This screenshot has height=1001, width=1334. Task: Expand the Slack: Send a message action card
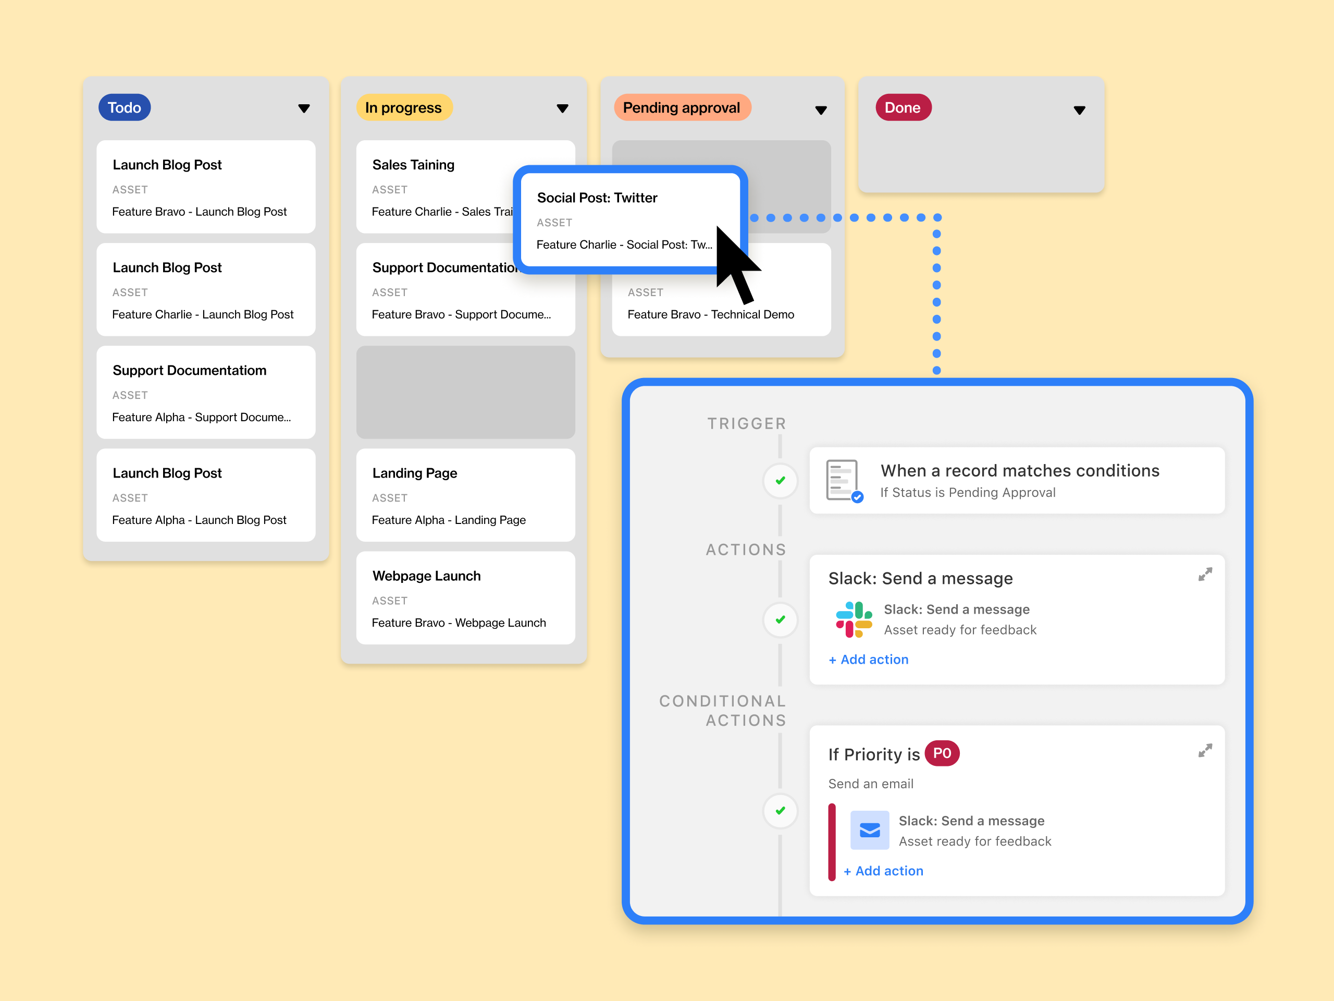[1205, 574]
